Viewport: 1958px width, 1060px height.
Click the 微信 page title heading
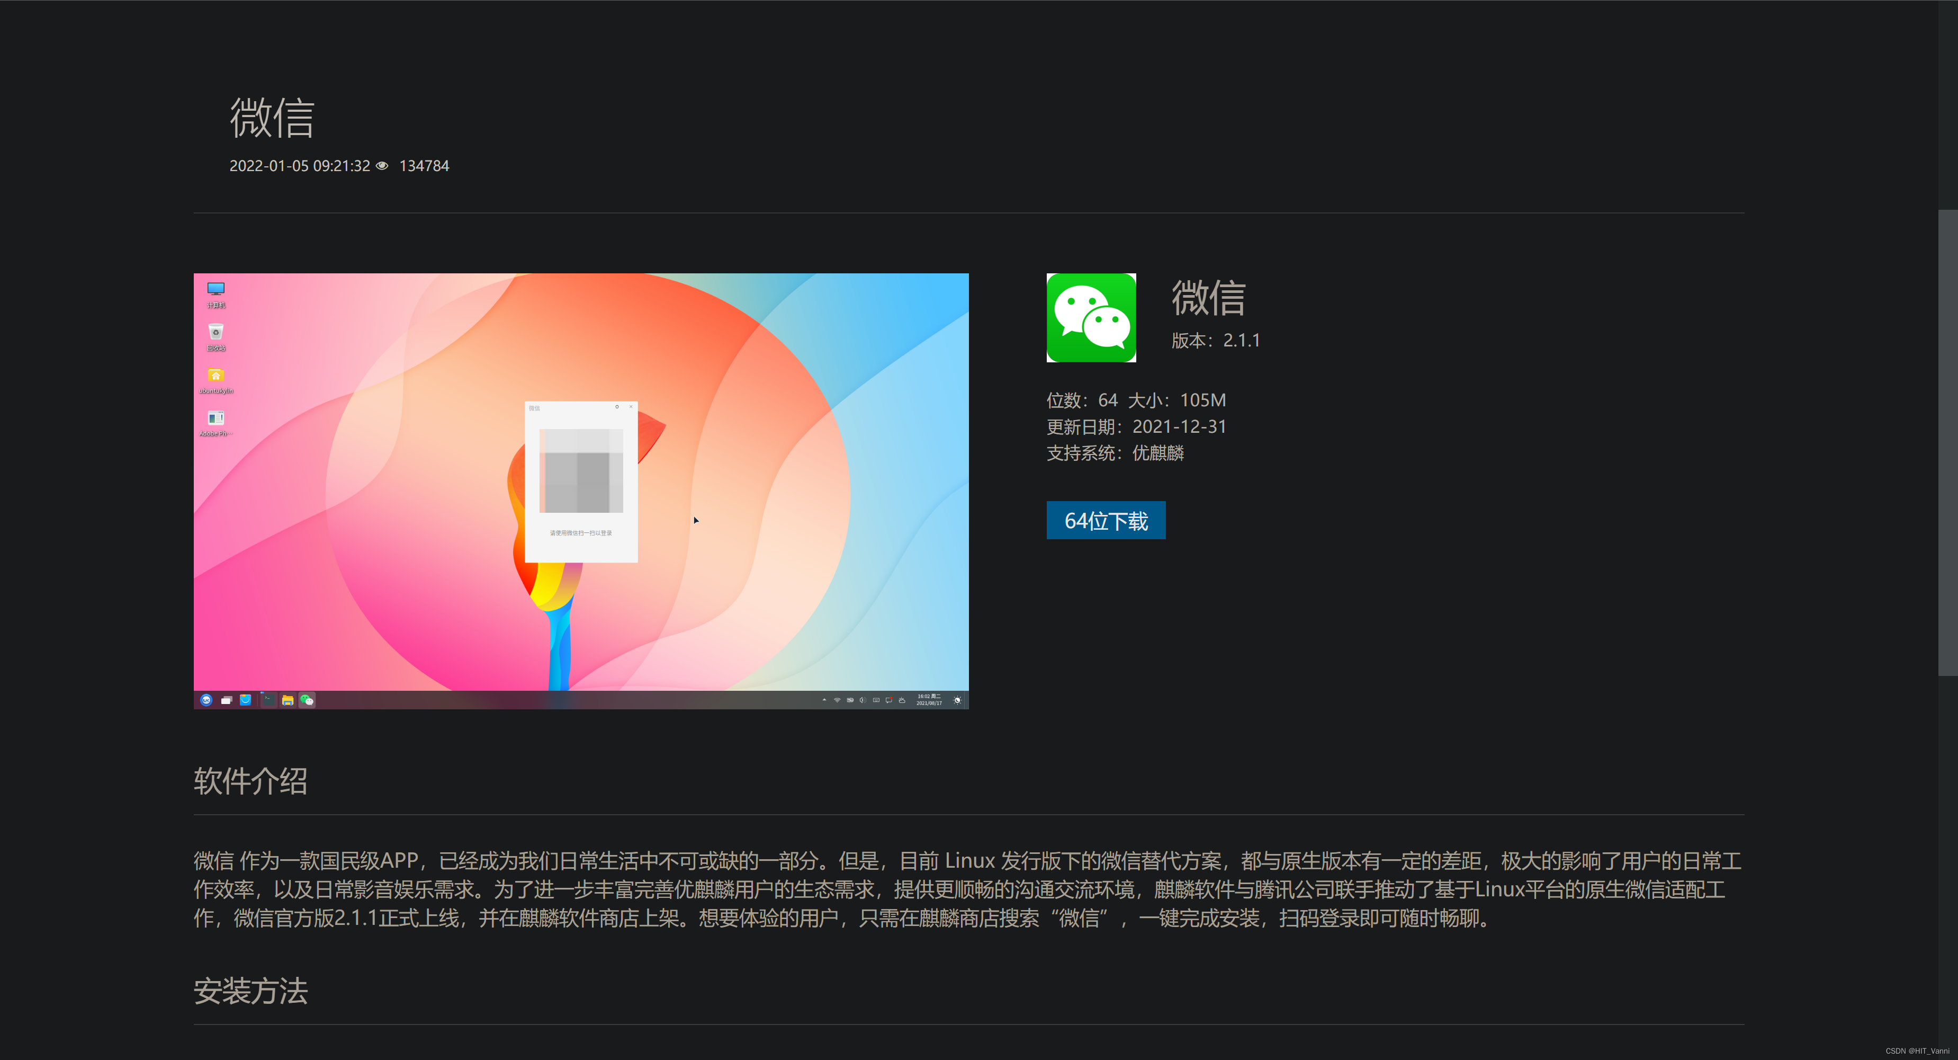[272, 118]
